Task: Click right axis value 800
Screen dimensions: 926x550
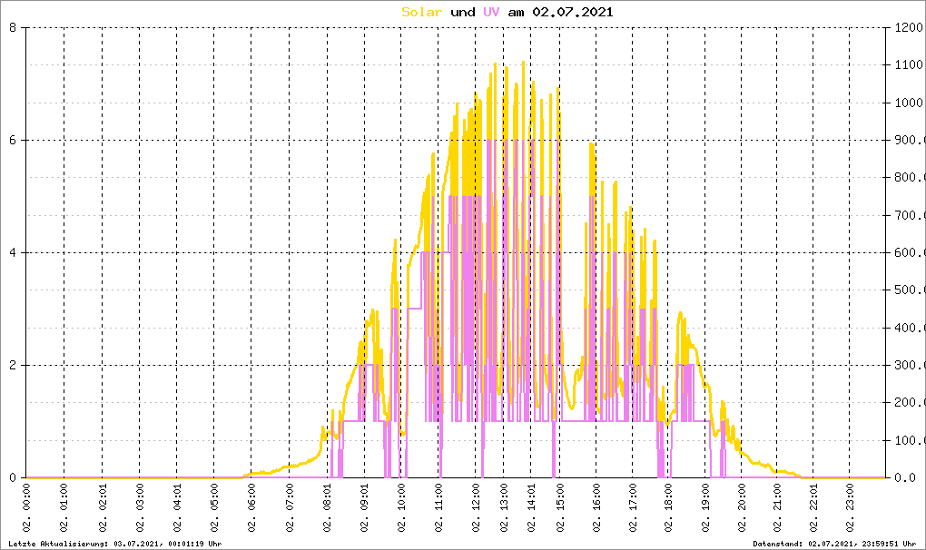Action: pos(910,178)
